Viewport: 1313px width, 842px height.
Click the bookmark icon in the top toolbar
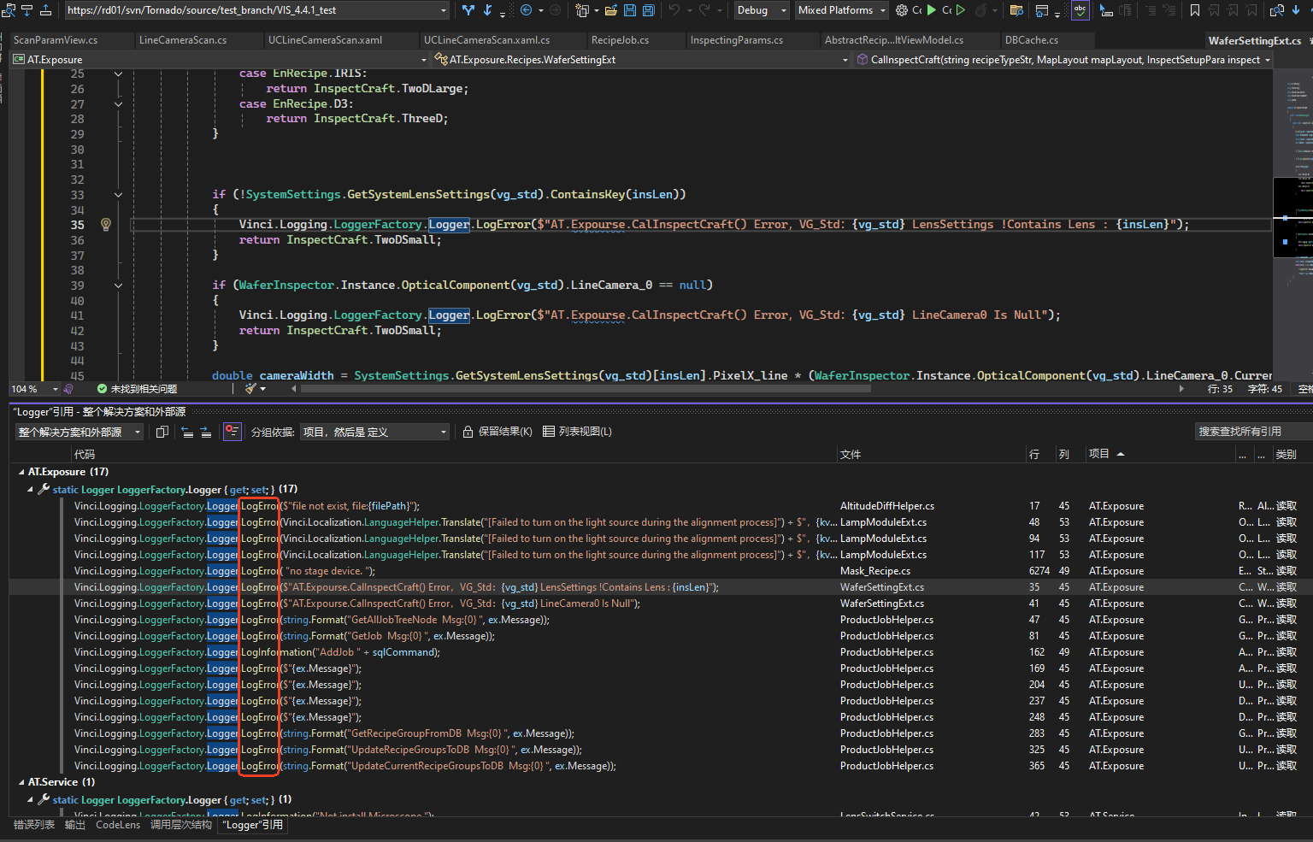click(1195, 10)
